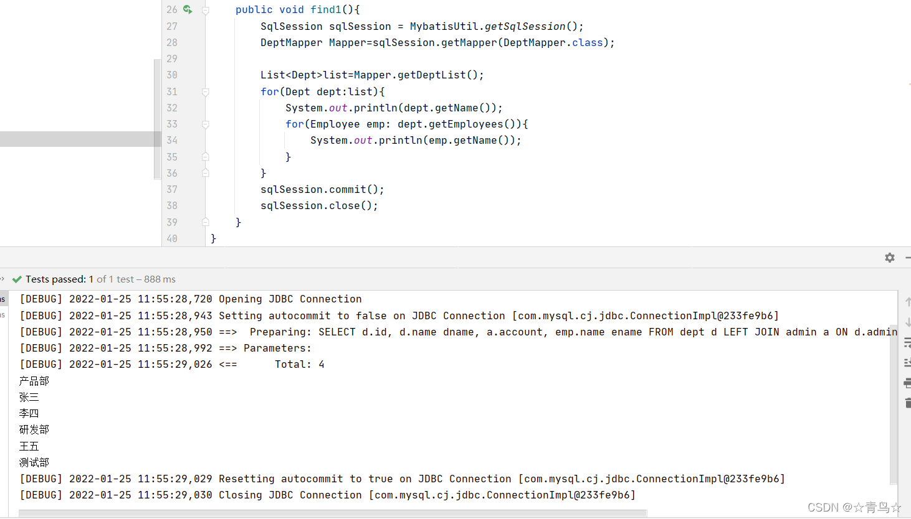Viewport: 911px width, 519px height.
Task: Click line number 27 in gutter
Action: click(172, 26)
